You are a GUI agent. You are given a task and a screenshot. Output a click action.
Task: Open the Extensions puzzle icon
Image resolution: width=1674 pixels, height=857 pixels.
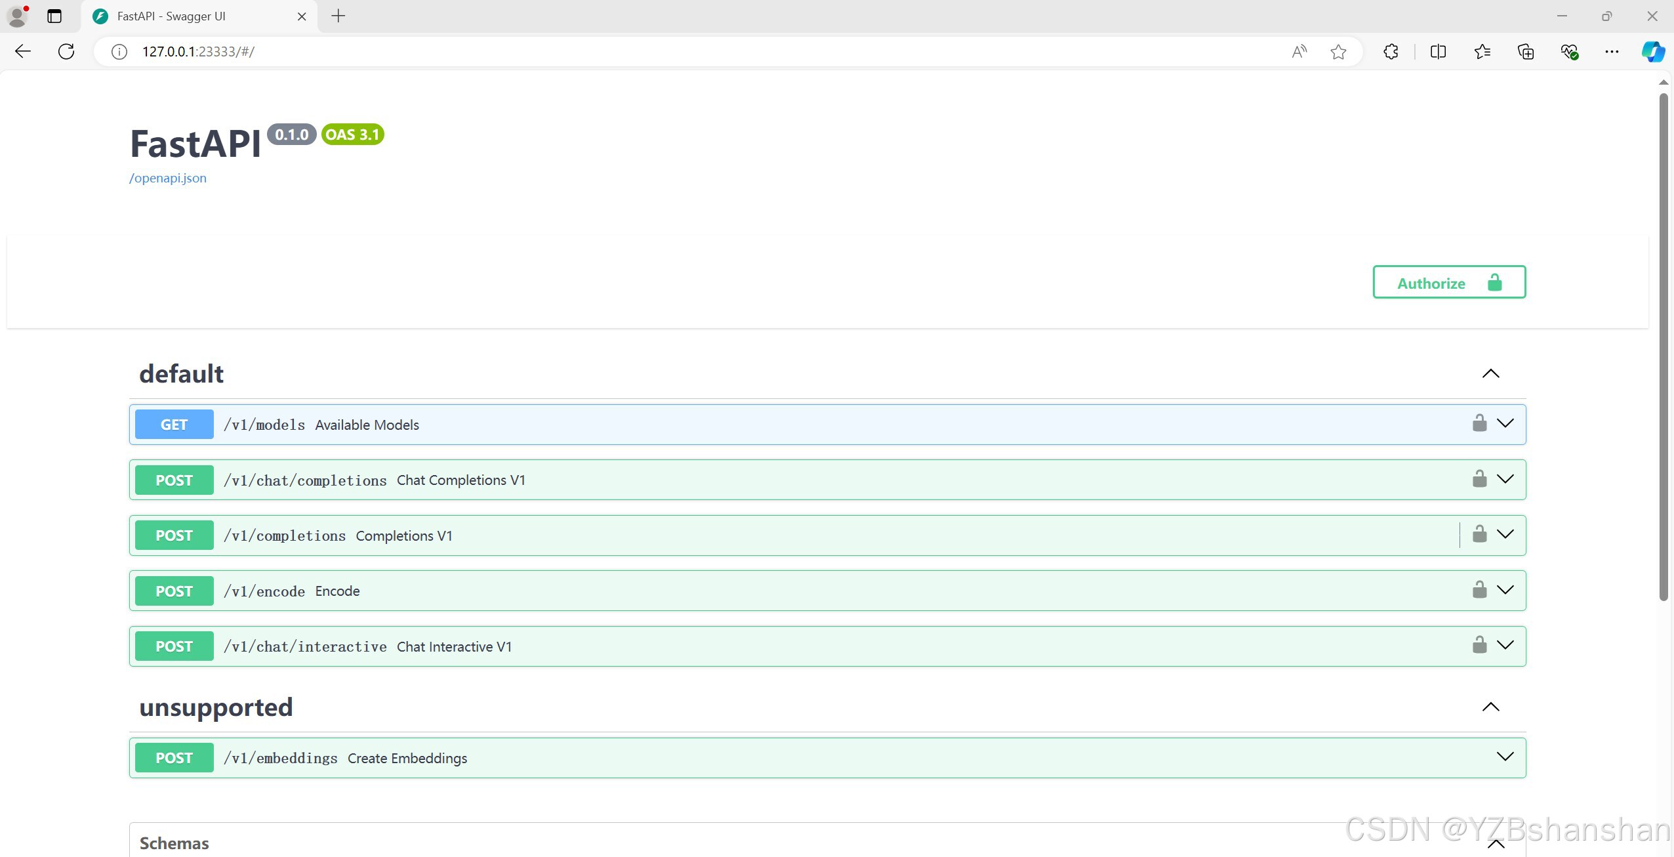(1391, 52)
